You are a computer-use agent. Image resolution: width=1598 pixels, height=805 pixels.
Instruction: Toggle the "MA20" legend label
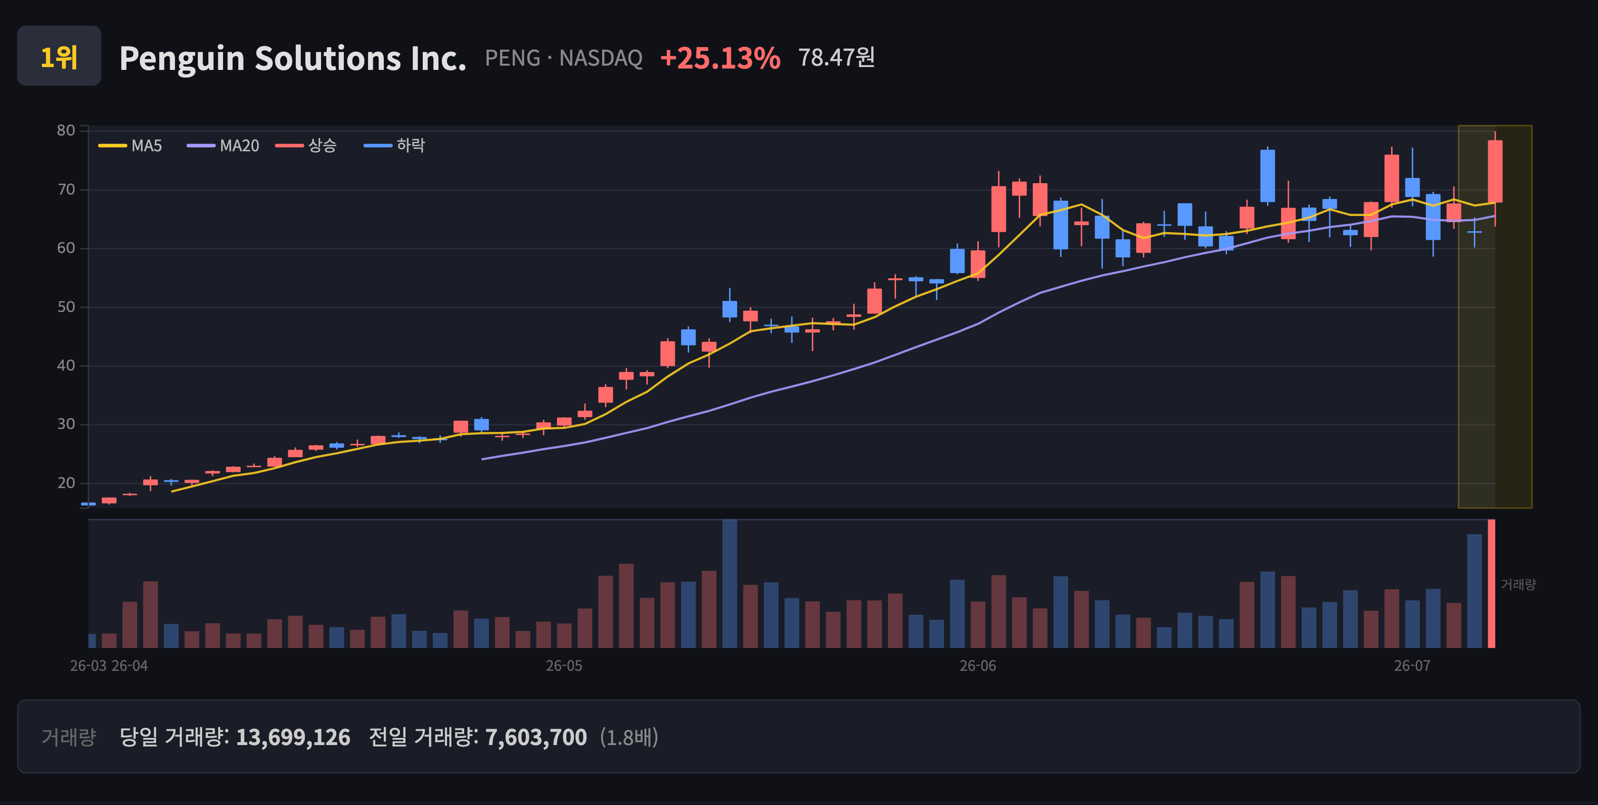[239, 146]
